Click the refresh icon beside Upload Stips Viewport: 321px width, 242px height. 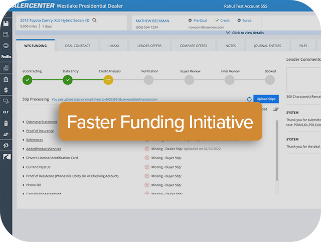pos(249,99)
